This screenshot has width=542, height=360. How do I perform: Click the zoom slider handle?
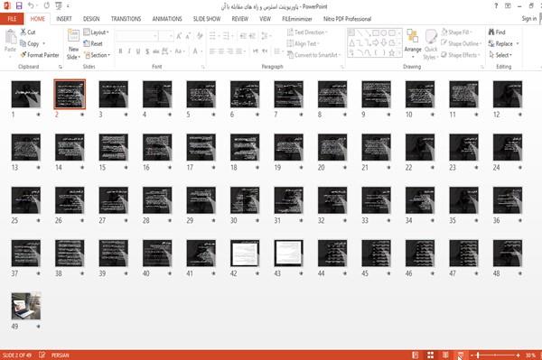pyautogui.click(x=478, y=355)
